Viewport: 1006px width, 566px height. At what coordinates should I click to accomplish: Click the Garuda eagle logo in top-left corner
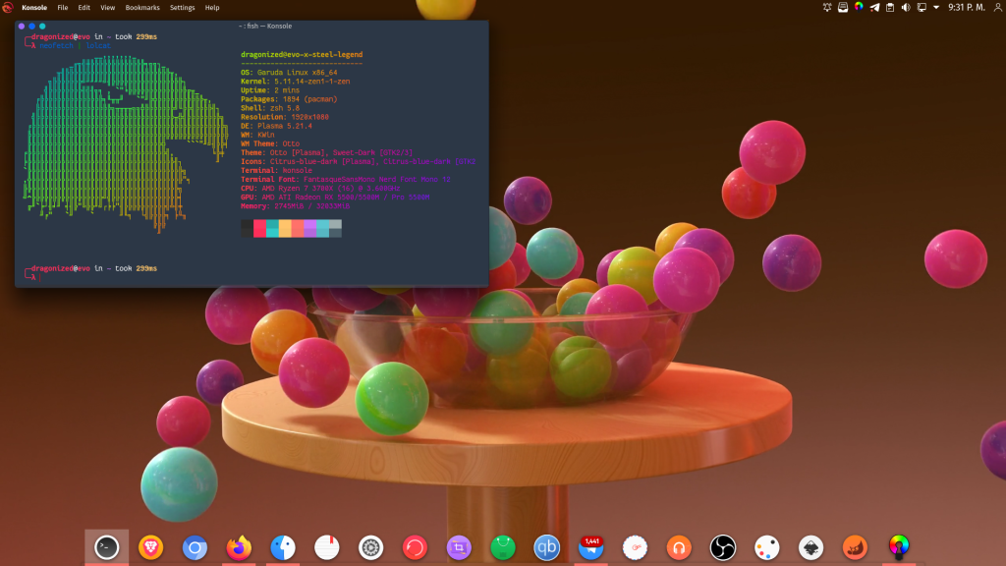[8, 7]
